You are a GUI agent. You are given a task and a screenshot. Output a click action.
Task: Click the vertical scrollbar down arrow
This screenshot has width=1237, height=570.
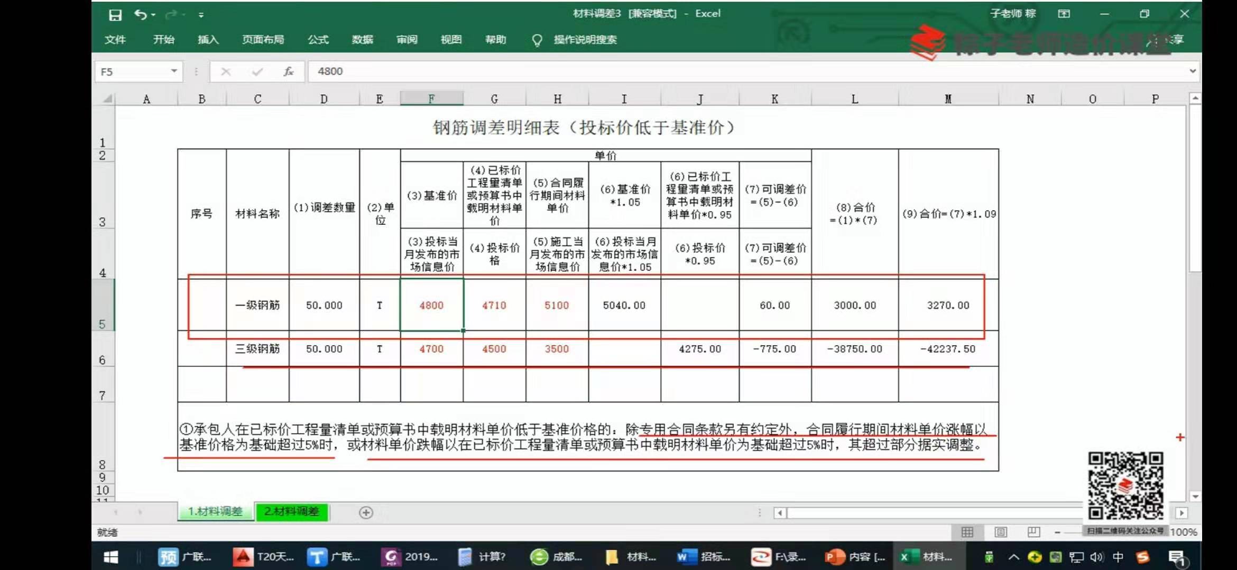tap(1195, 496)
